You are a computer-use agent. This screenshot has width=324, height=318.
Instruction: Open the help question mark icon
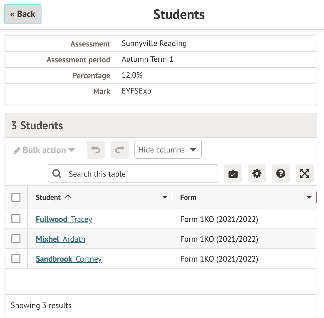click(281, 173)
